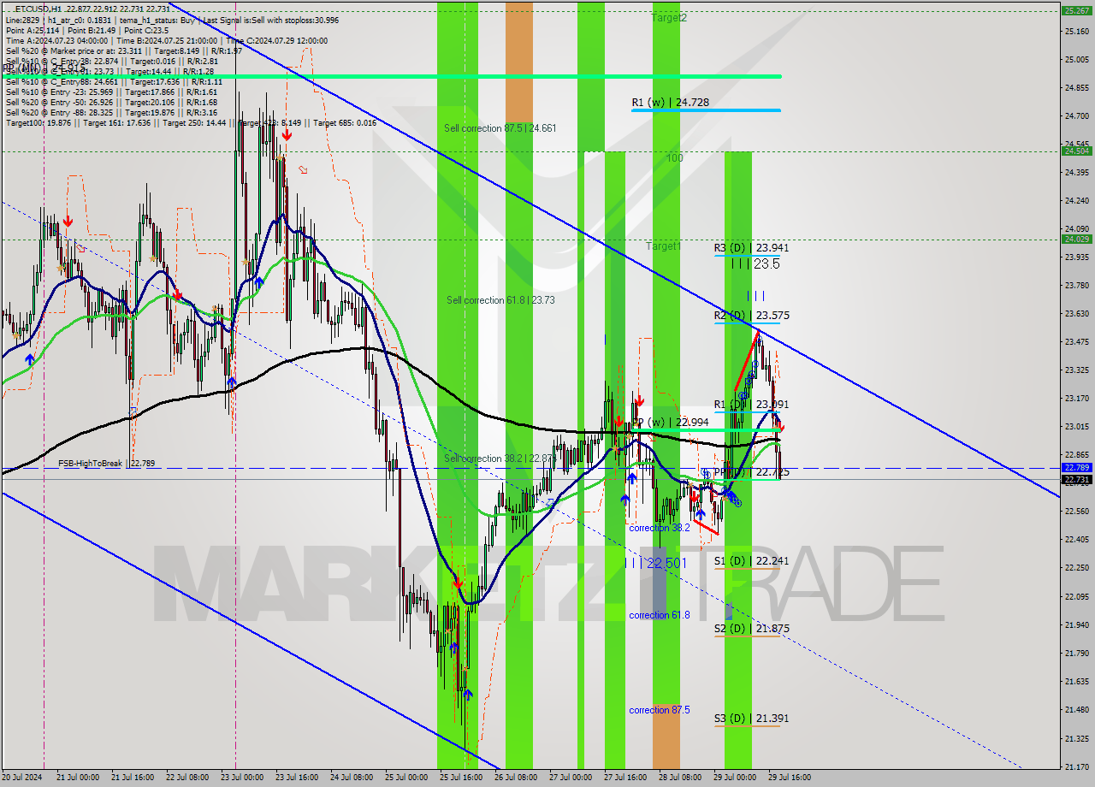
Task: Click the blue 'correction 87.5' label
Action: click(660, 711)
